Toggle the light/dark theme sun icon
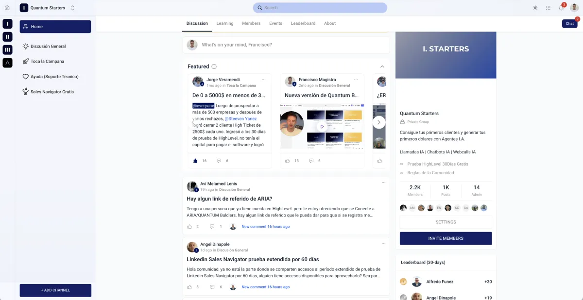This screenshot has width=583, height=300. click(x=535, y=8)
